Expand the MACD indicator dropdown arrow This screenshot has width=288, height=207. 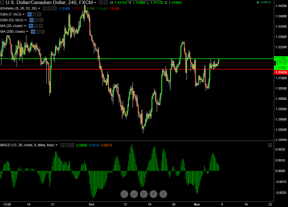pos(56,145)
